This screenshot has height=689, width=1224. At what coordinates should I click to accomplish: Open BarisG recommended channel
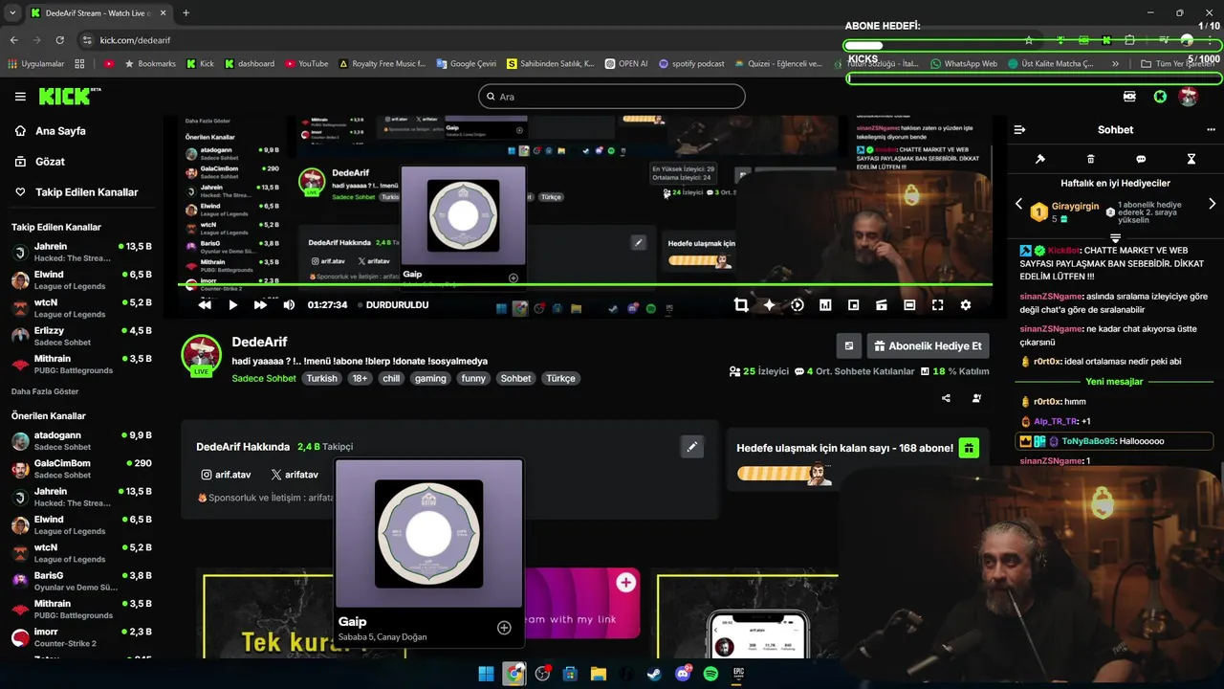[x=81, y=581]
